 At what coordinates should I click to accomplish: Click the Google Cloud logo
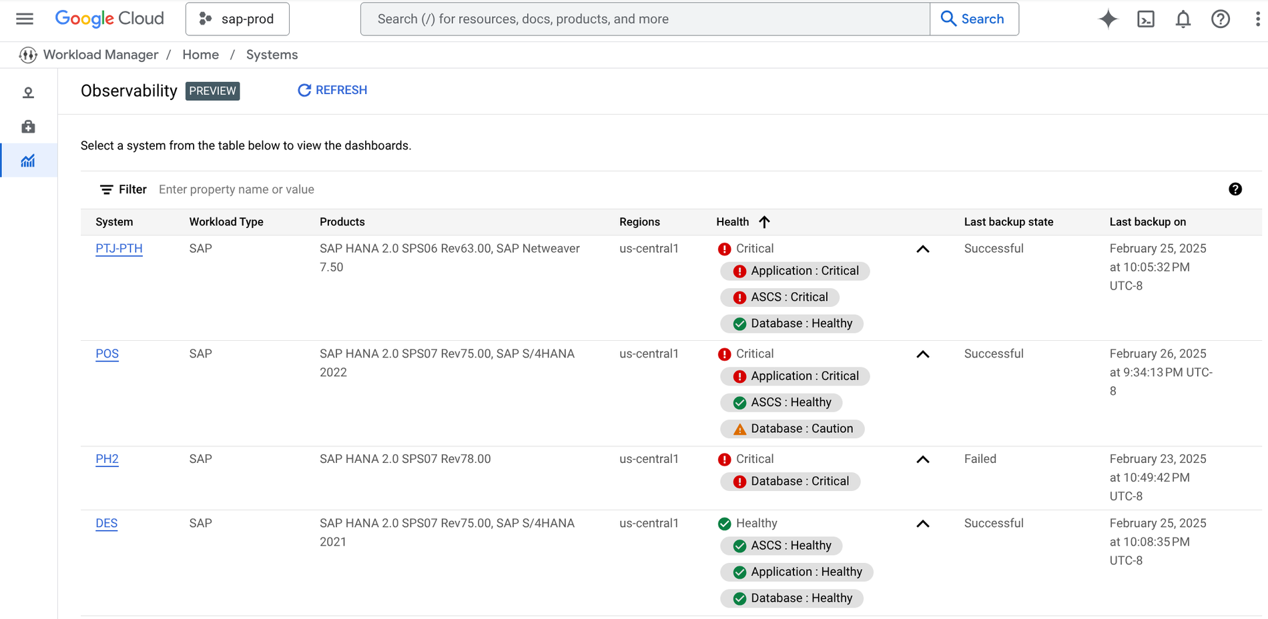click(109, 19)
